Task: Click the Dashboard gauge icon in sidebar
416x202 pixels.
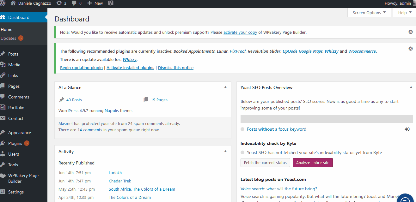Action: [x=3, y=17]
